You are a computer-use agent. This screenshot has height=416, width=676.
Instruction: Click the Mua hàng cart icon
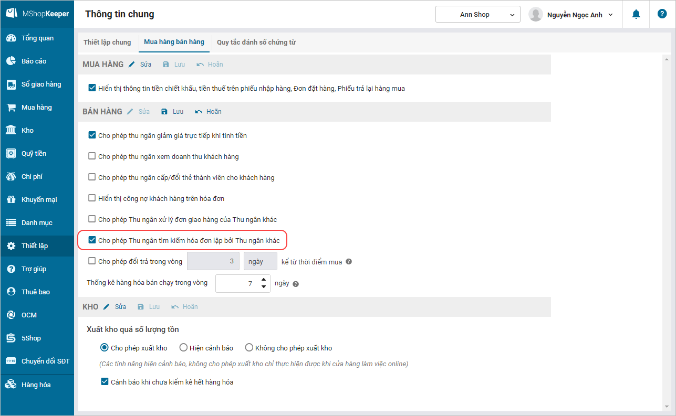(x=11, y=108)
